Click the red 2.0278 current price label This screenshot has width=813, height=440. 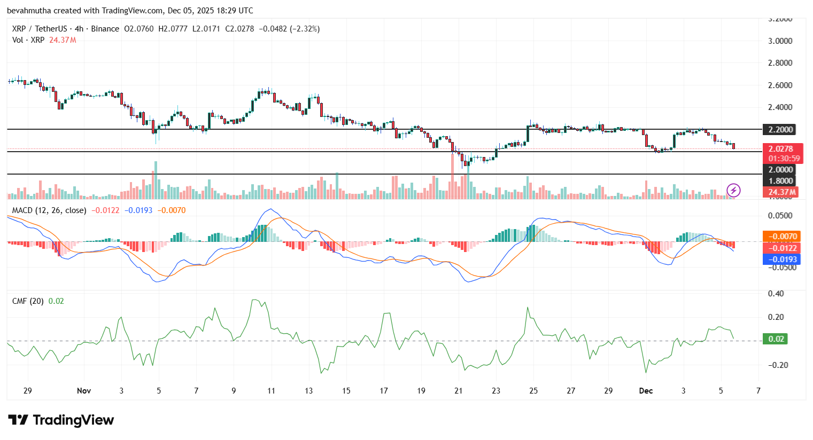[x=781, y=149]
